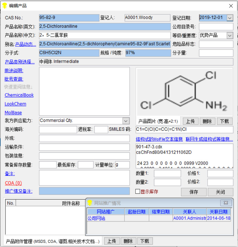Viewport: 238px width, 247px height.
Task: Toggle the 显示库存 checkbox
Action: tap(138, 192)
